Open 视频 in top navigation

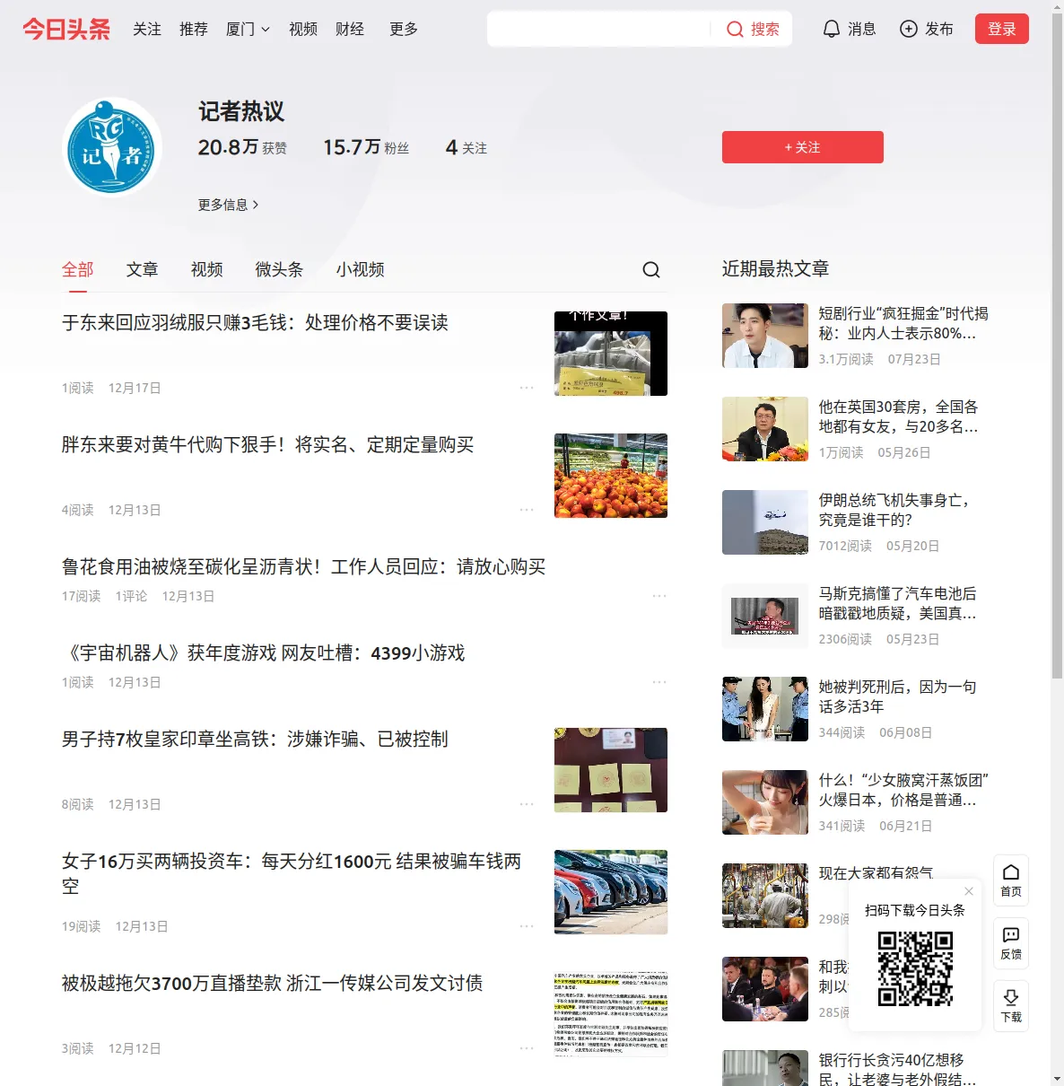(303, 30)
